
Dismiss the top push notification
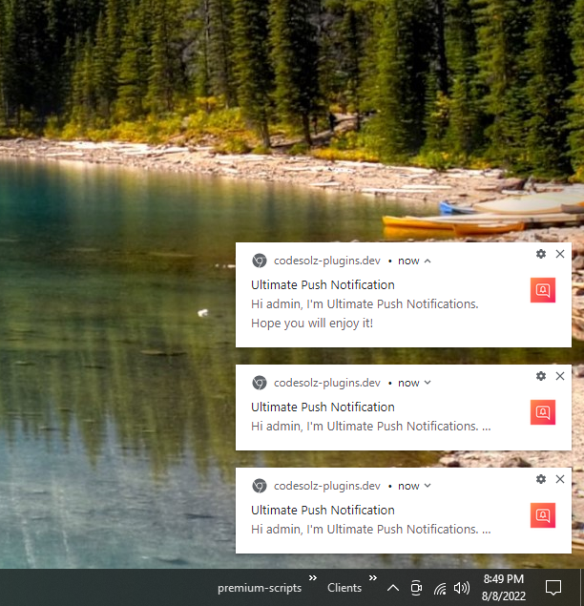pos(559,254)
